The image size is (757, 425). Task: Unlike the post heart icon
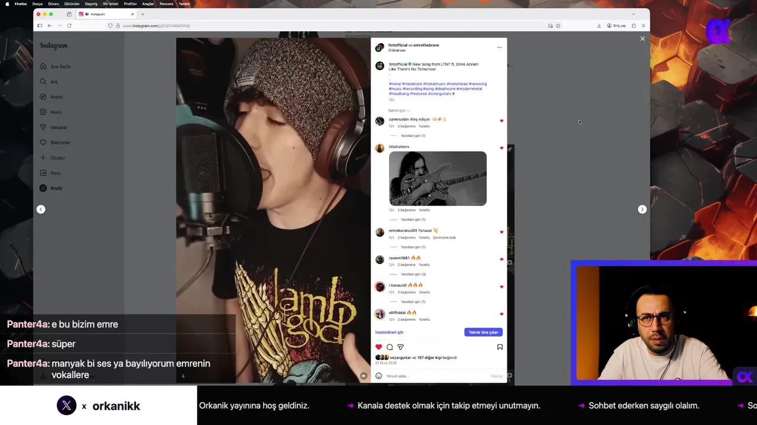coord(378,347)
